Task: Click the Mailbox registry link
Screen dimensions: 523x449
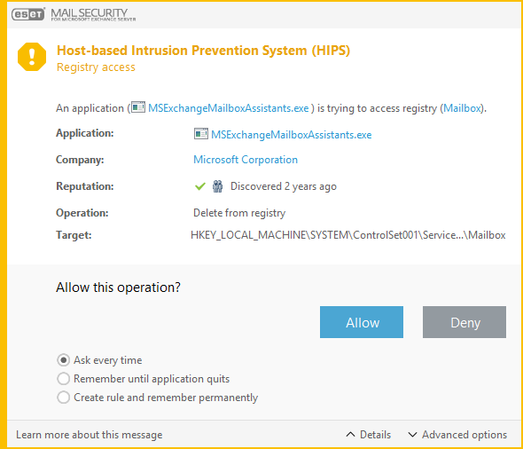Action: (463, 108)
